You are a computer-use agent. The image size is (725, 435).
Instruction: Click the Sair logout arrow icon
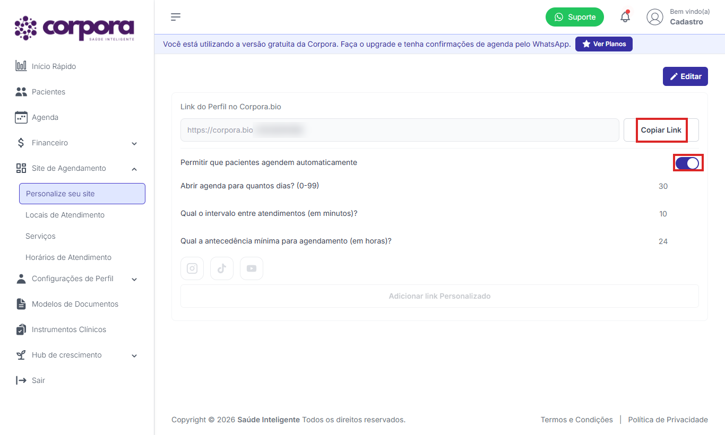pos(21,380)
